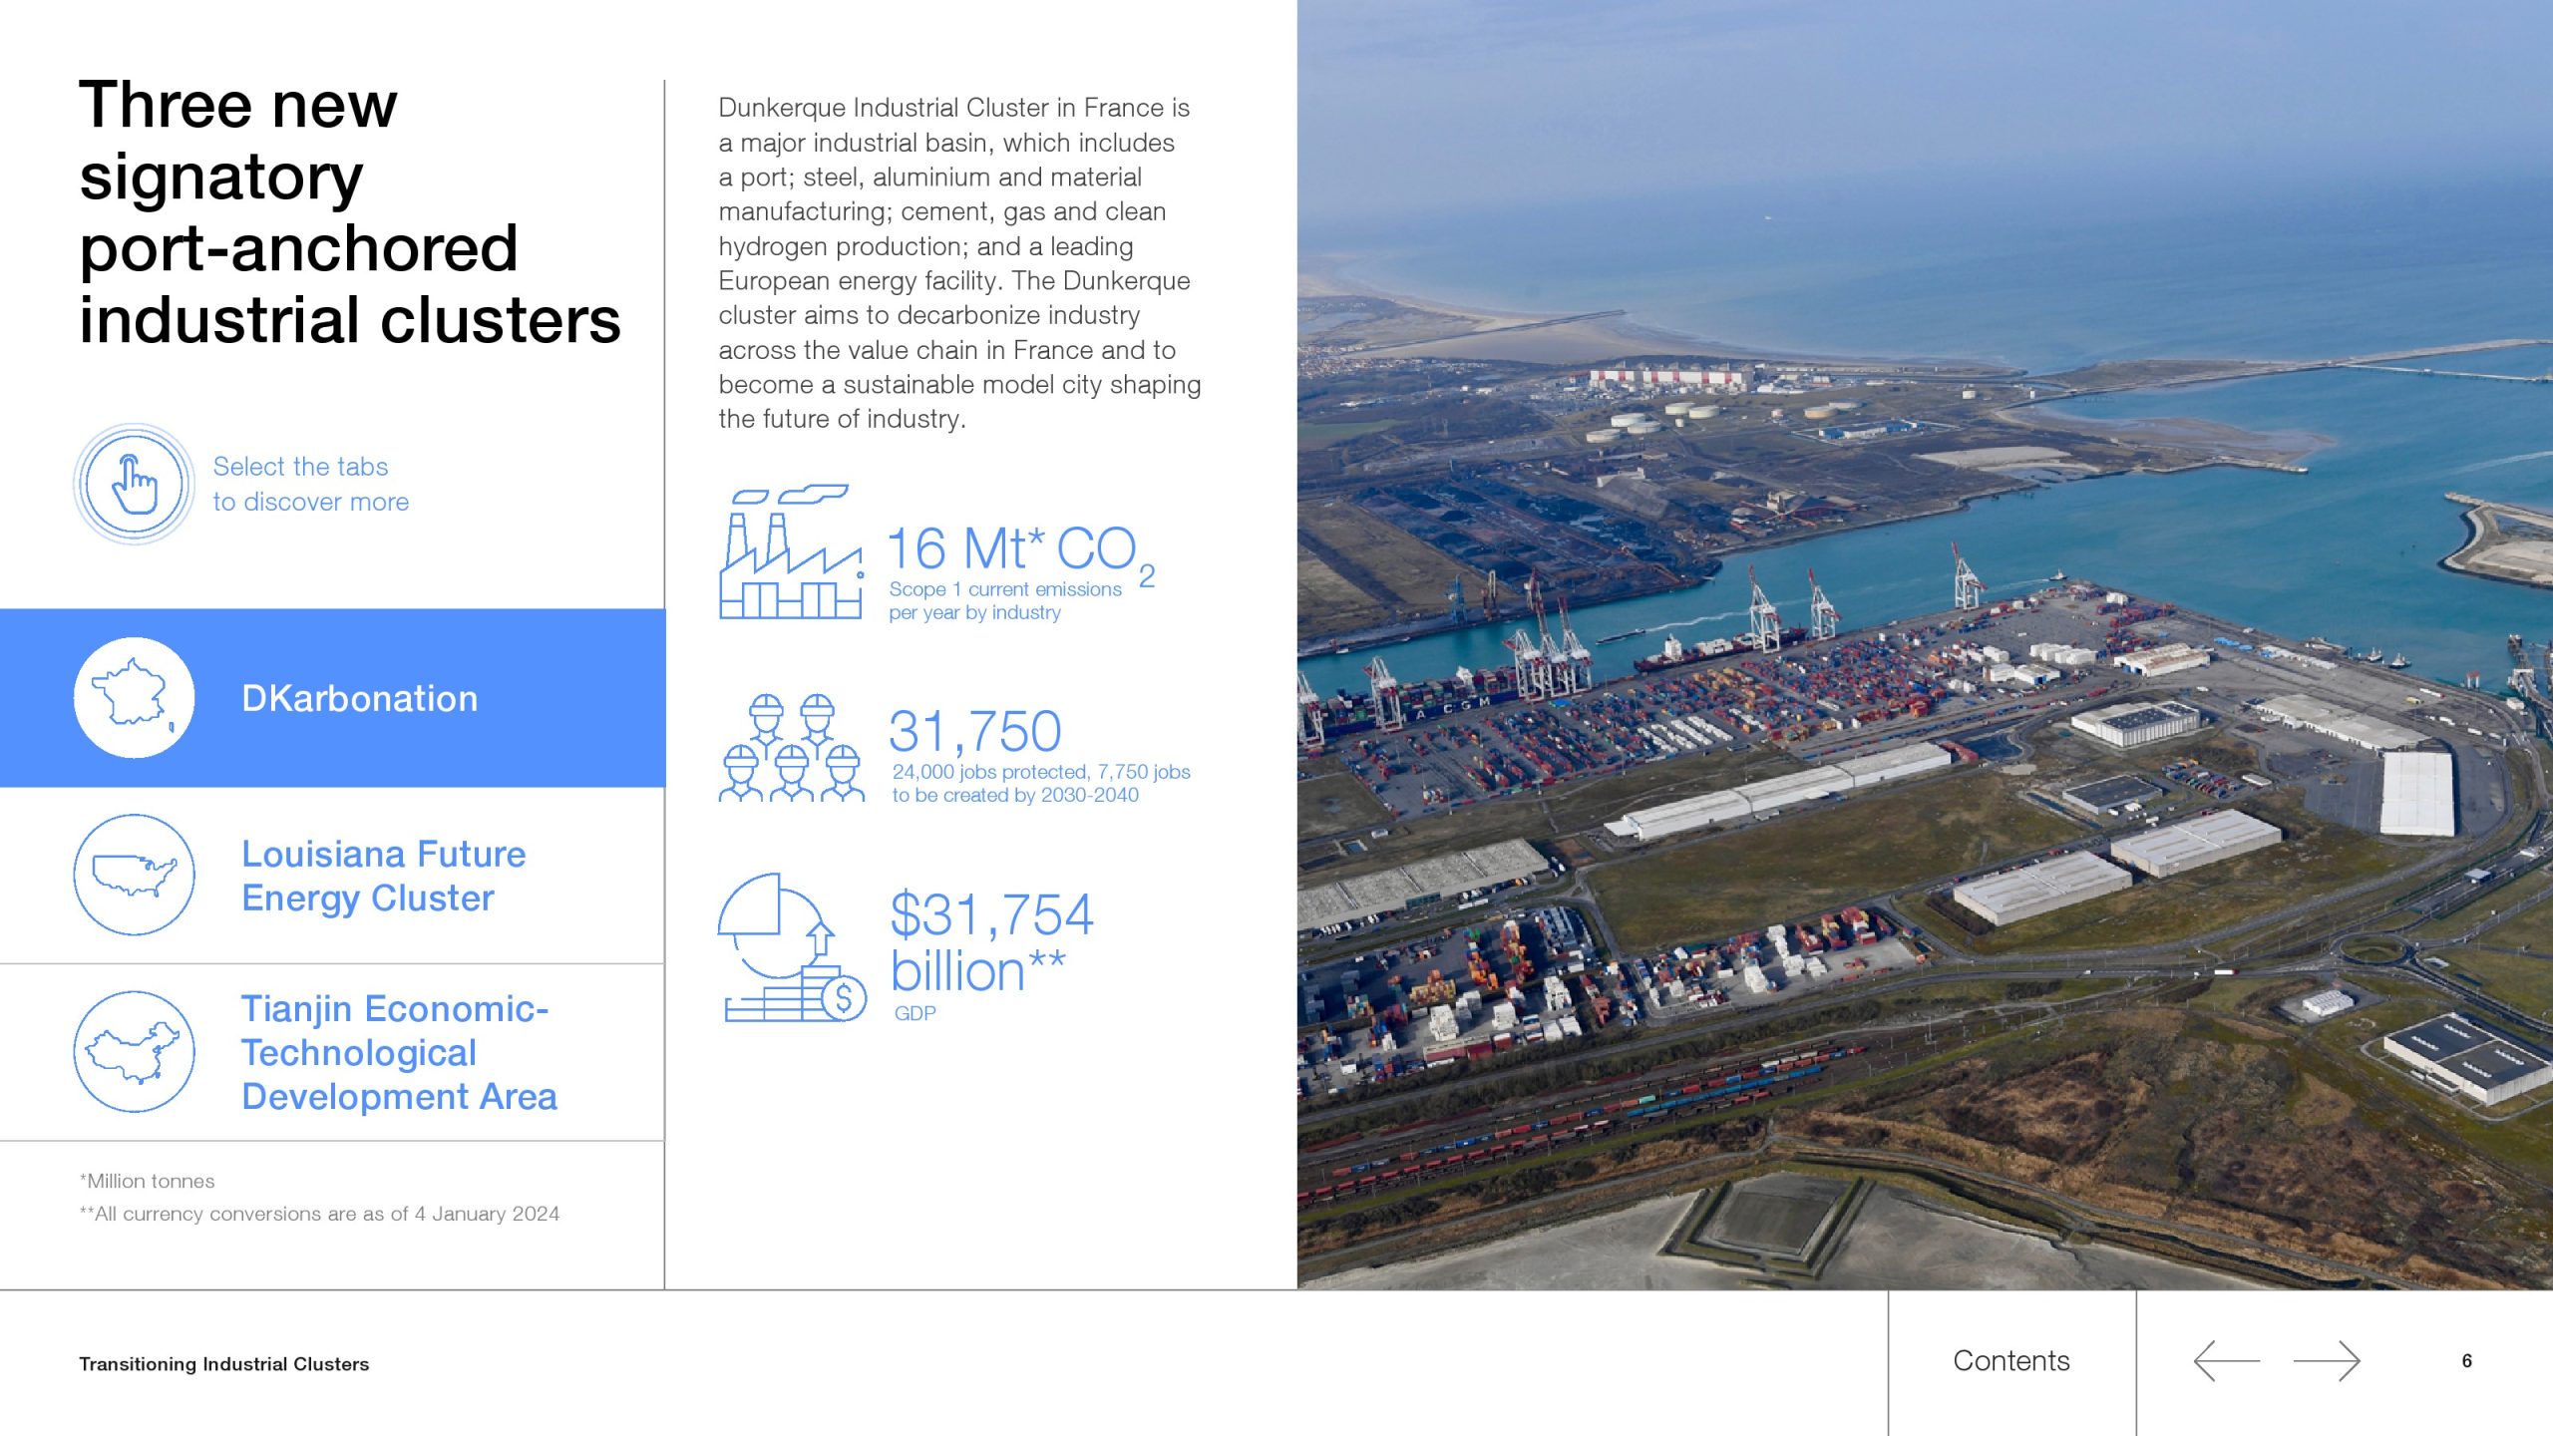Switch to Tianjin Economic-Technological Development Area tab
This screenshot has height=1436, width=2553.
[399, 1052]
